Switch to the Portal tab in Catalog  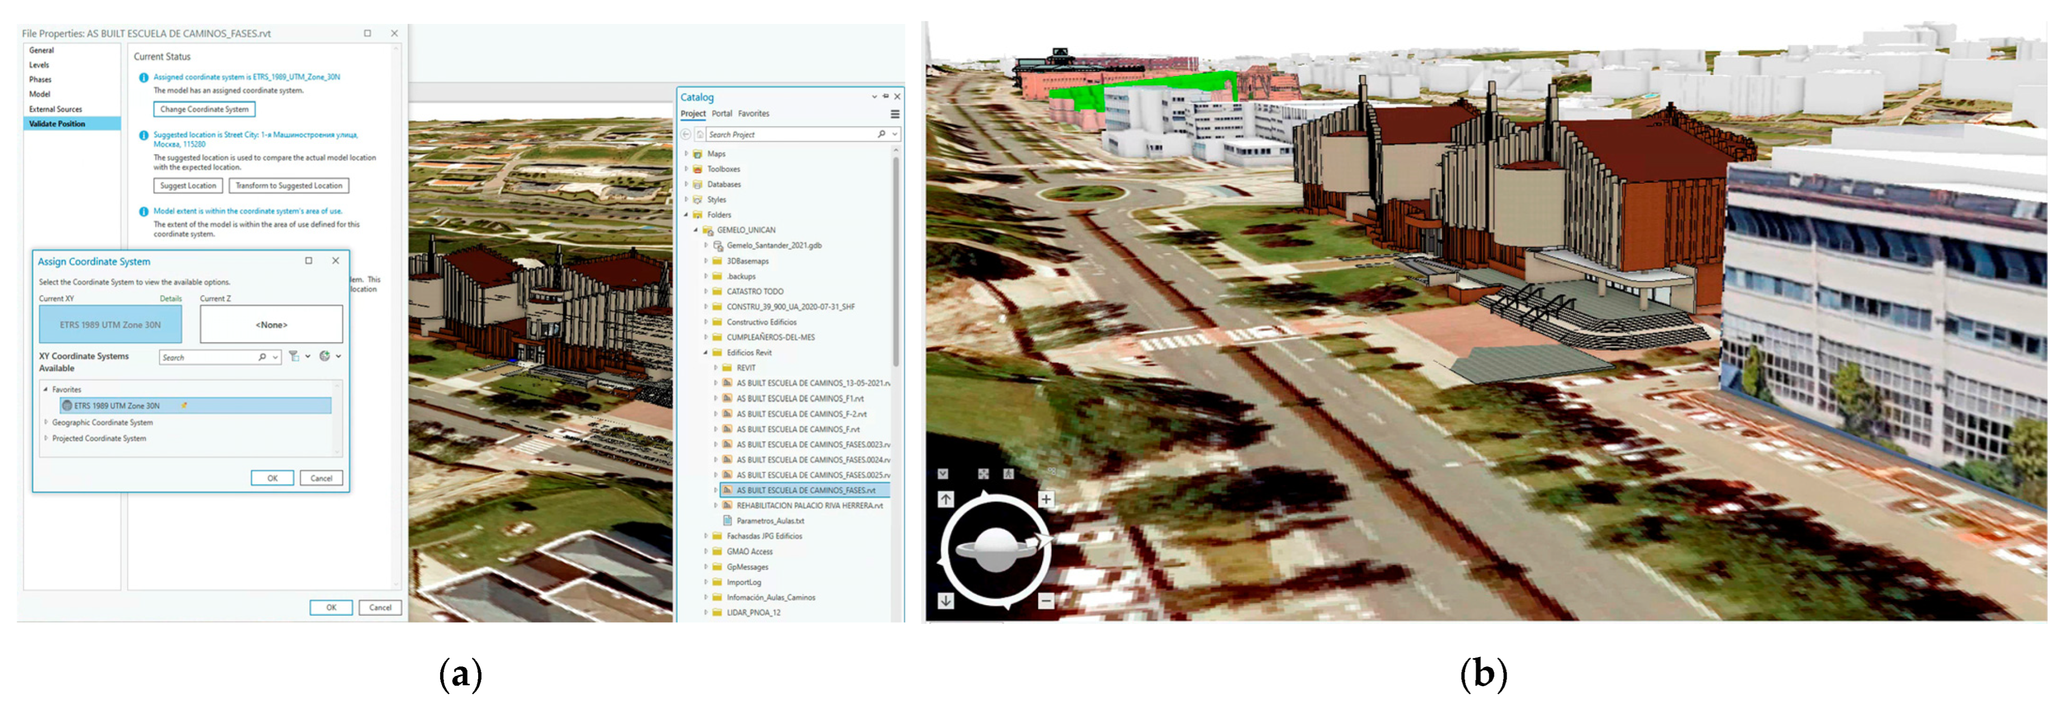(x=722, y=114)
